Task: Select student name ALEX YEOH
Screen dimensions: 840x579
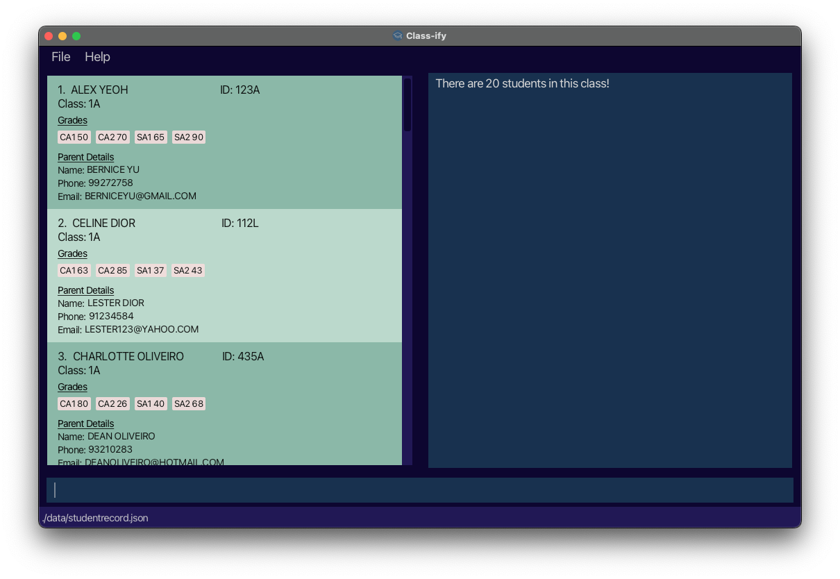Action: pos(99,90)
